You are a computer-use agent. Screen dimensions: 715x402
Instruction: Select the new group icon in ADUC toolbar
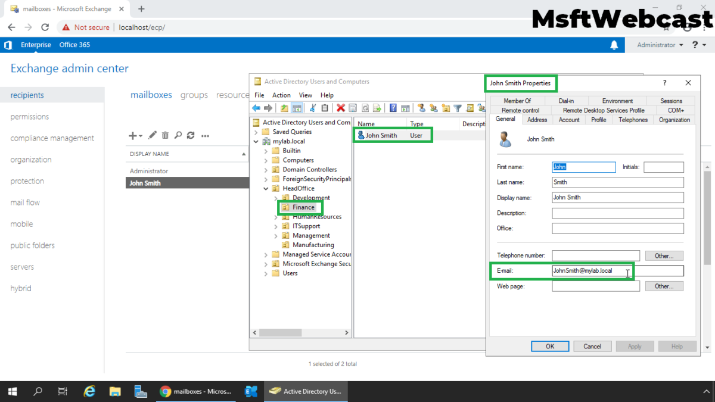pos(434,108)
